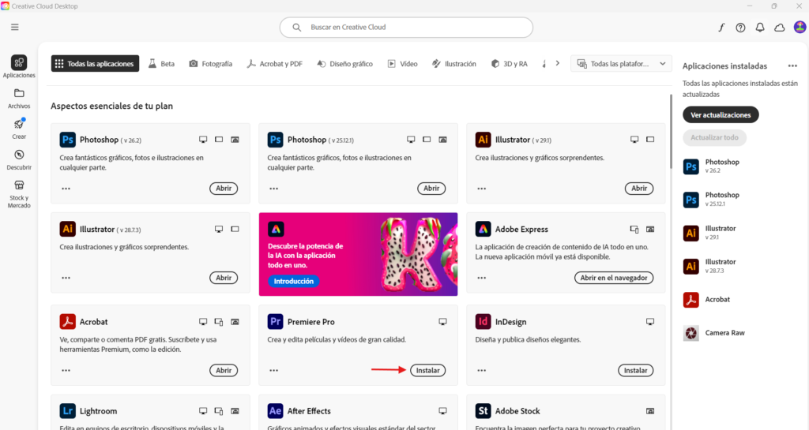Switch to the Fotografía tab
Viewport: 809px width, 430px height.
click(210, 64)
